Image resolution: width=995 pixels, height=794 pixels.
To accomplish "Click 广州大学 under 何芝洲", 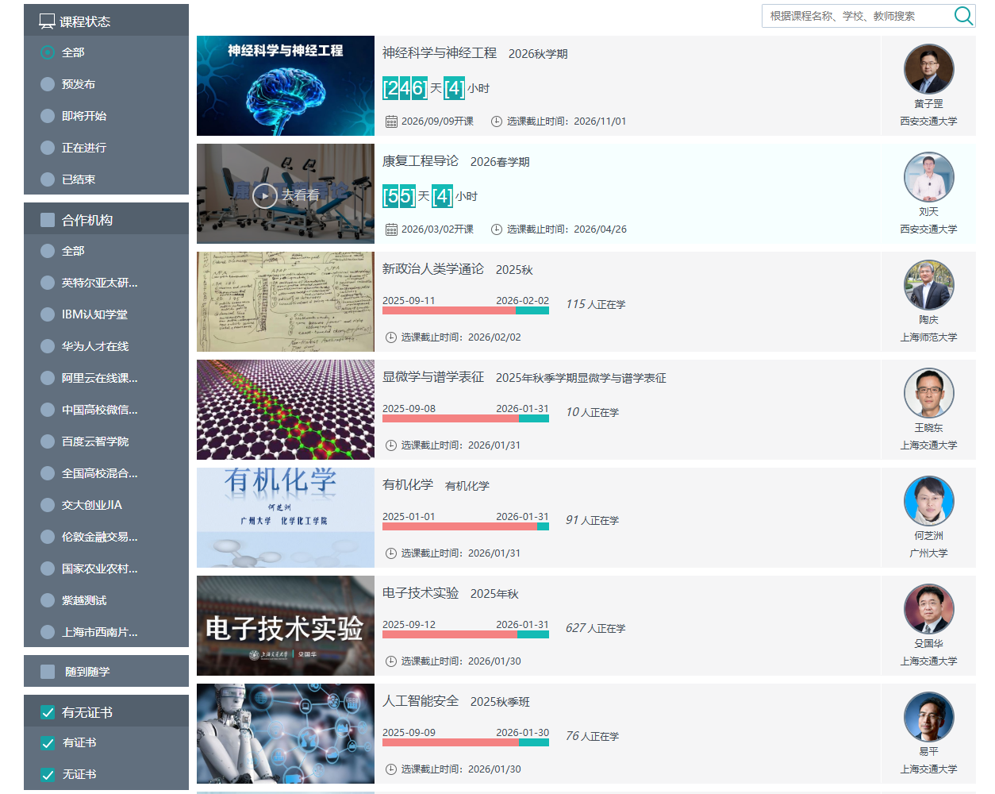I will [x=928, y=553].
